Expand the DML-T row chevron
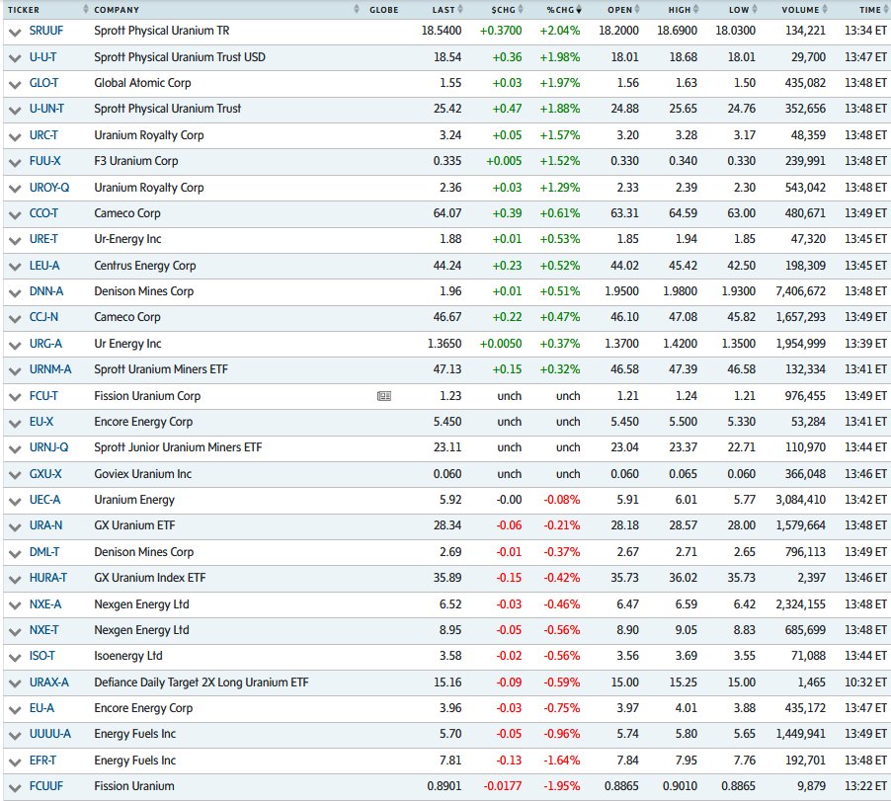 click(x=15, y=554)
